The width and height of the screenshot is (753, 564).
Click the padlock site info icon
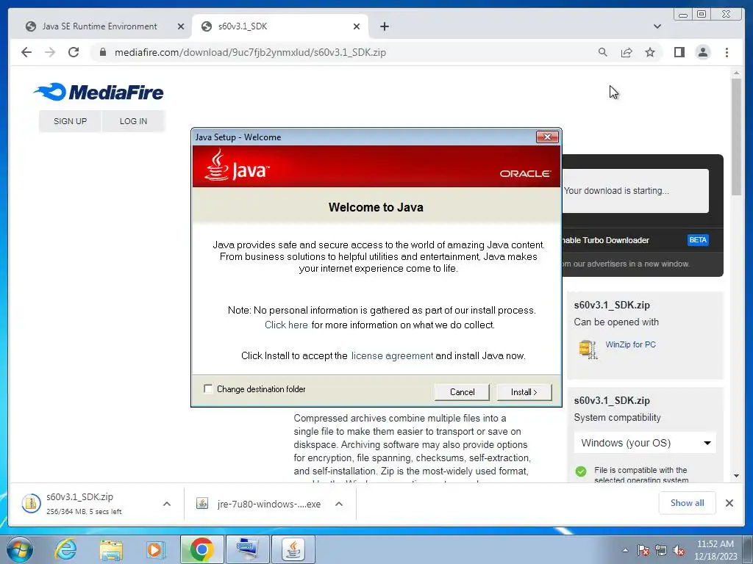click(102, 52)
